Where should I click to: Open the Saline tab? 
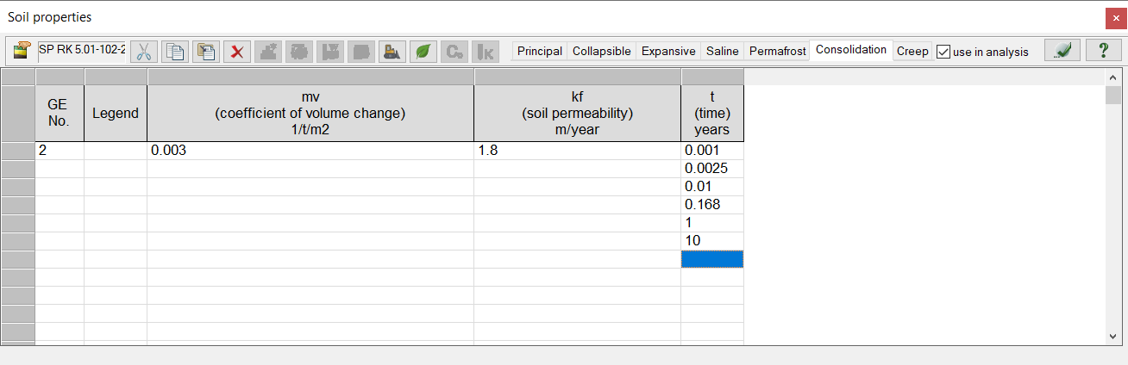pos(723,51)
